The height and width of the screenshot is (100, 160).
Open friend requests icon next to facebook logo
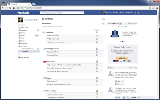[x=31, y=13]
